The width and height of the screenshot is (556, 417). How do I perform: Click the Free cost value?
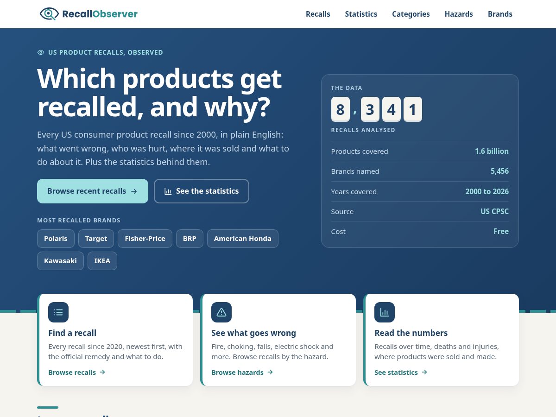[501, 231]
